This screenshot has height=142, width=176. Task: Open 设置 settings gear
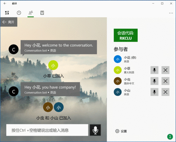click(121, 131)
